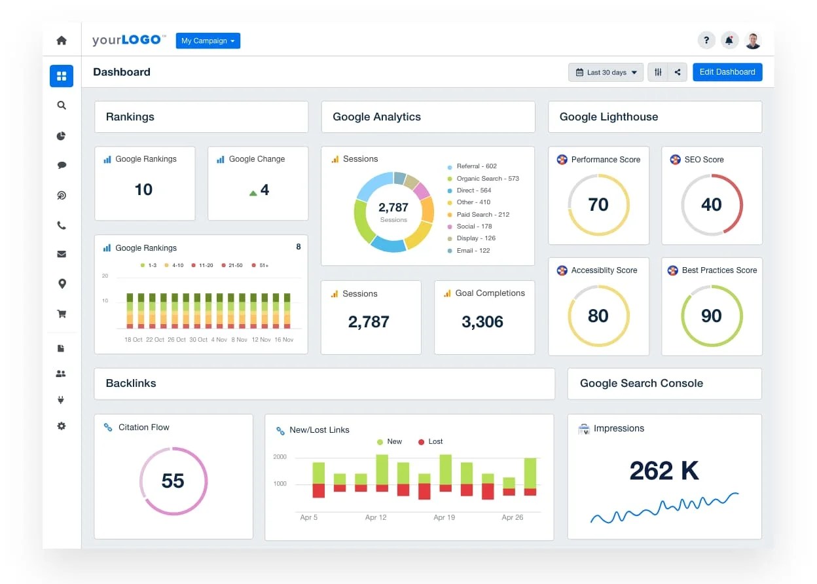
Task: Select the Dashboard grid icon in the sidebar
Action: (62, 76)
